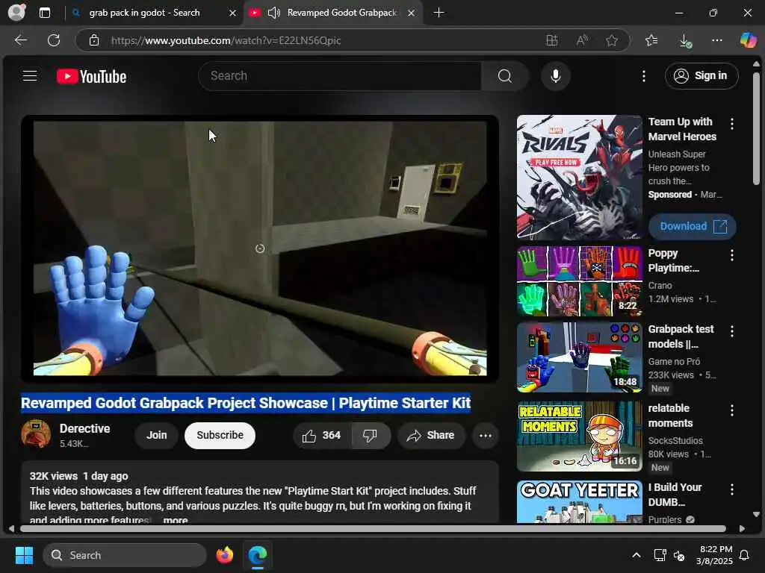The width and height of the screenshot is (765, 573).
Task: Open the browser apps icon in address bar
Action: coord(552,40)
